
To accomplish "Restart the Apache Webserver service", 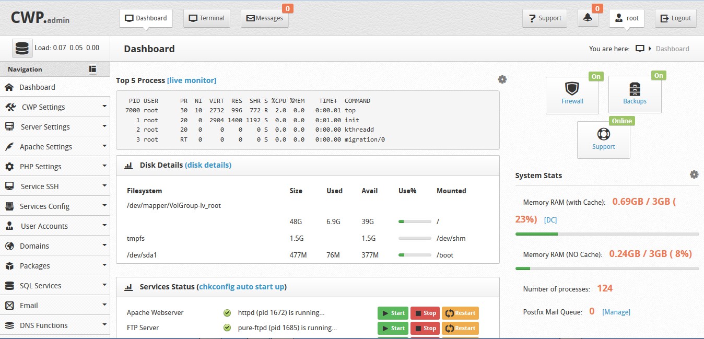I will pos(460,313).
